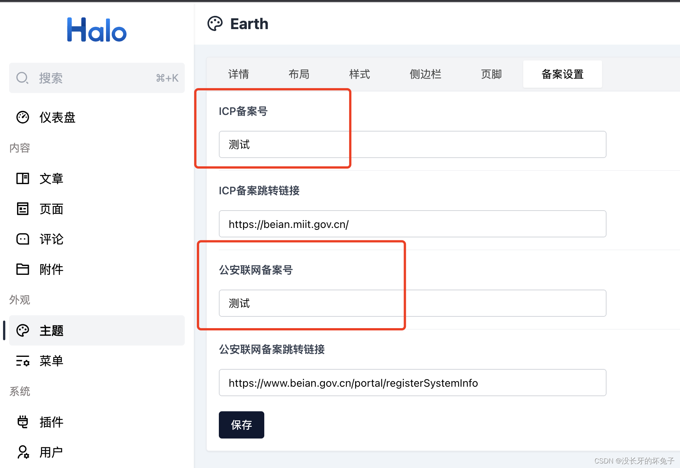Open the 仪表盘 dashboard menu item

tap(97, 117)
